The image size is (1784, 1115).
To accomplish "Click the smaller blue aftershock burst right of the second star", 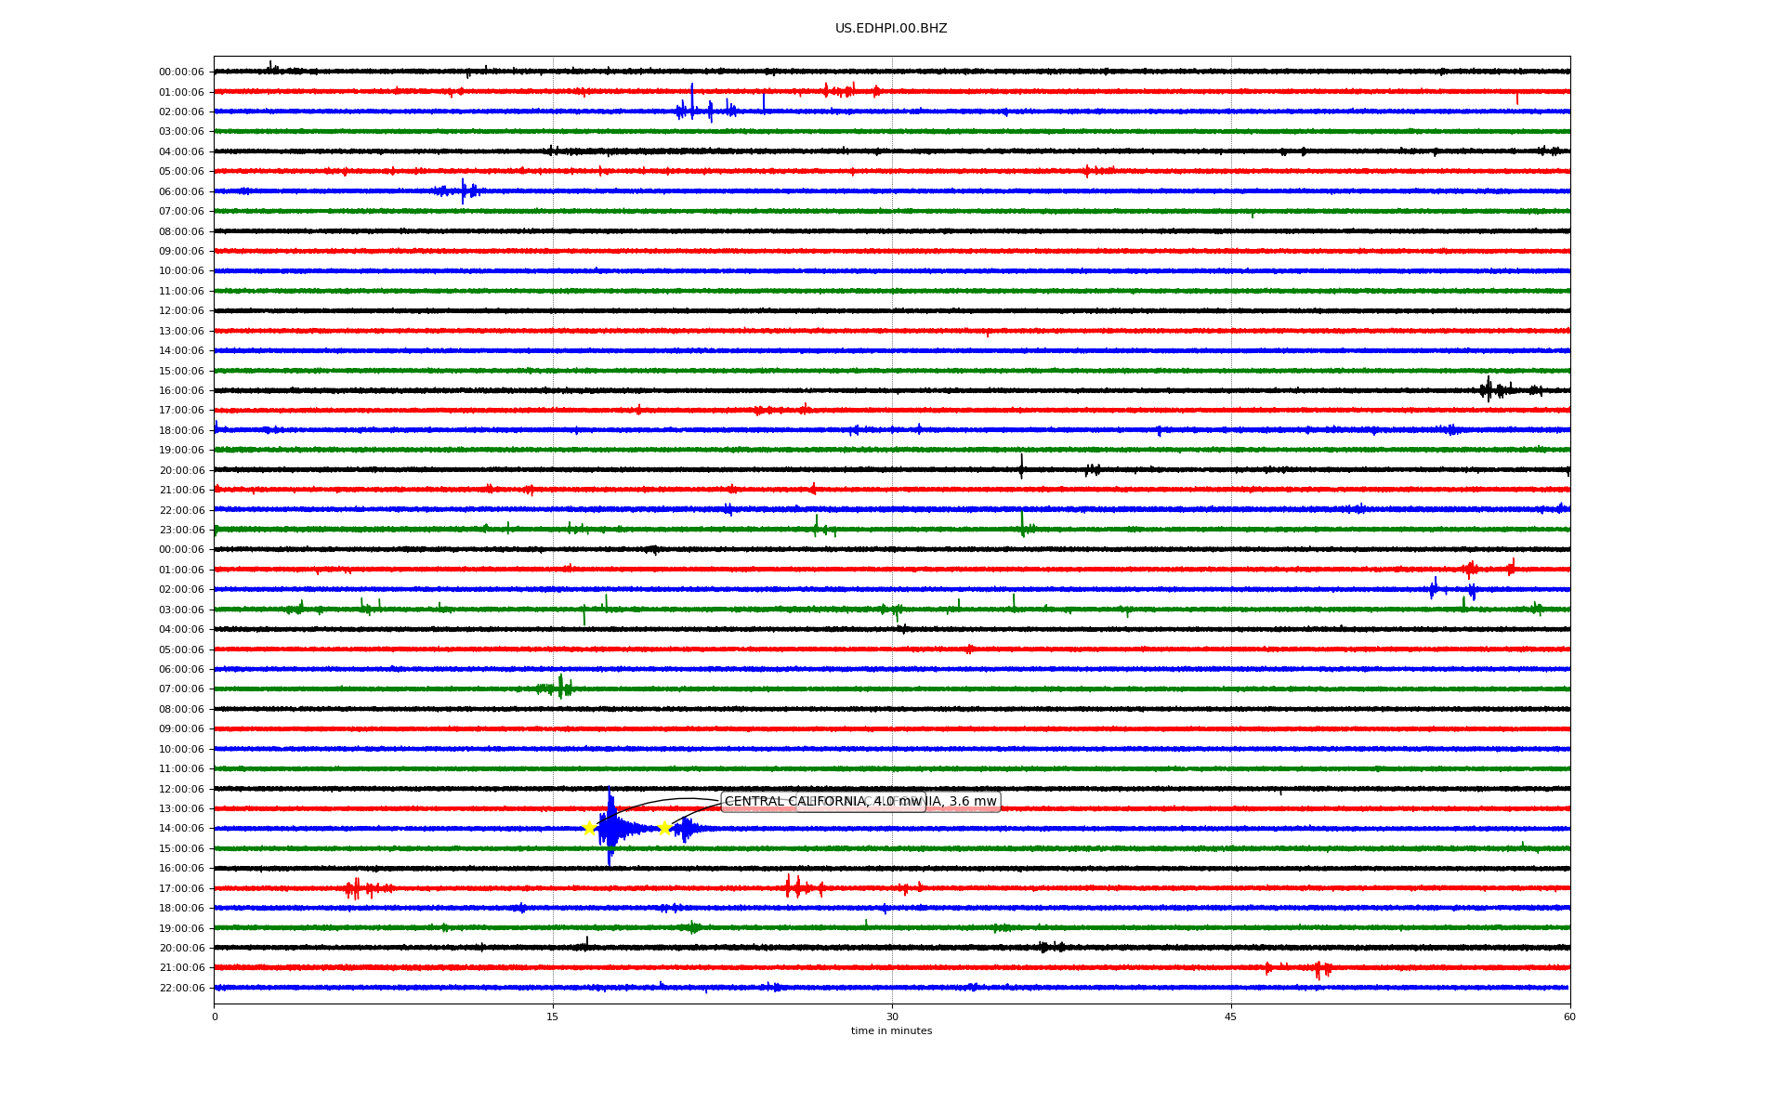I will click(685, 827).
